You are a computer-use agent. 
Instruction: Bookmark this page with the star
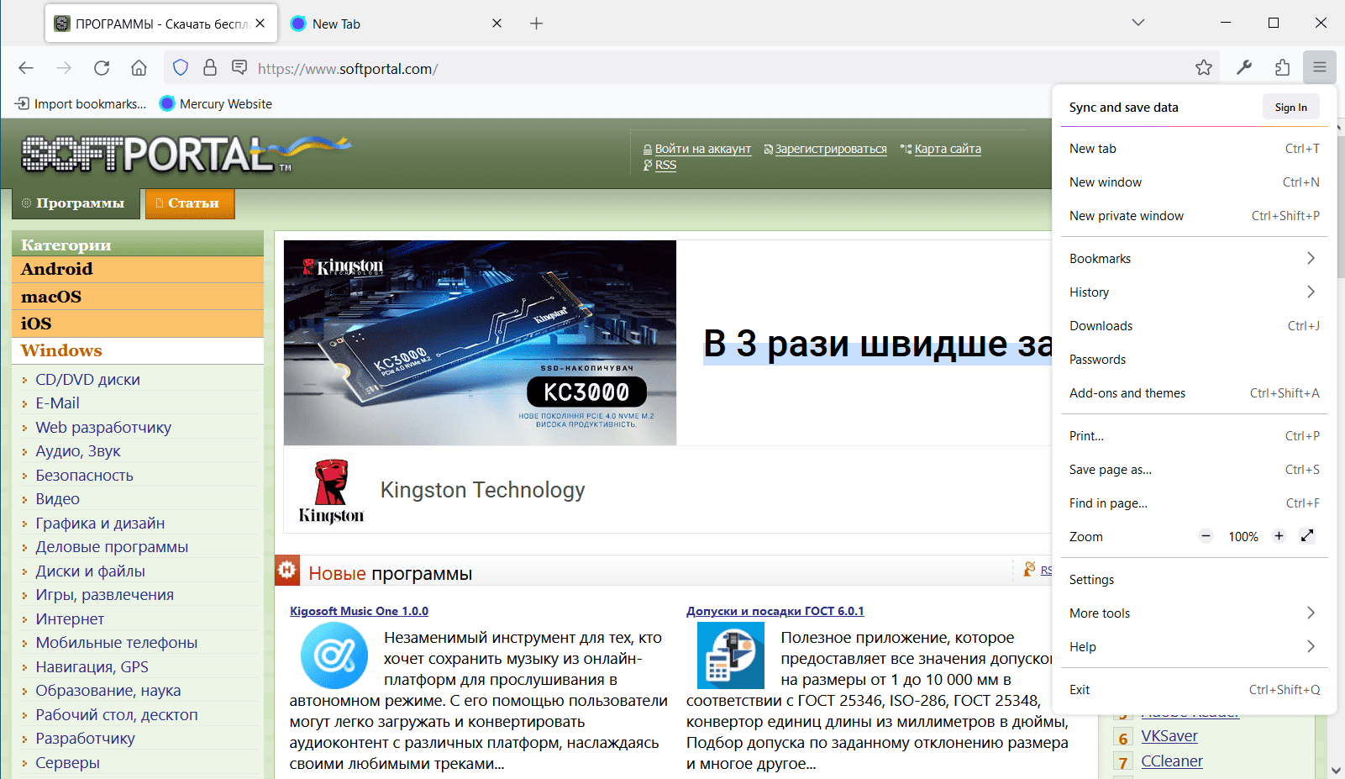1204,68
